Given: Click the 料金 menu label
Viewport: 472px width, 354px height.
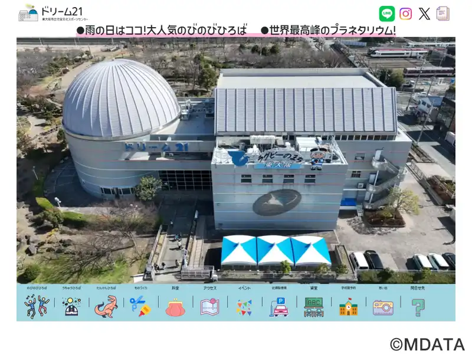Looking at the screenshot, I should (175, 289).
